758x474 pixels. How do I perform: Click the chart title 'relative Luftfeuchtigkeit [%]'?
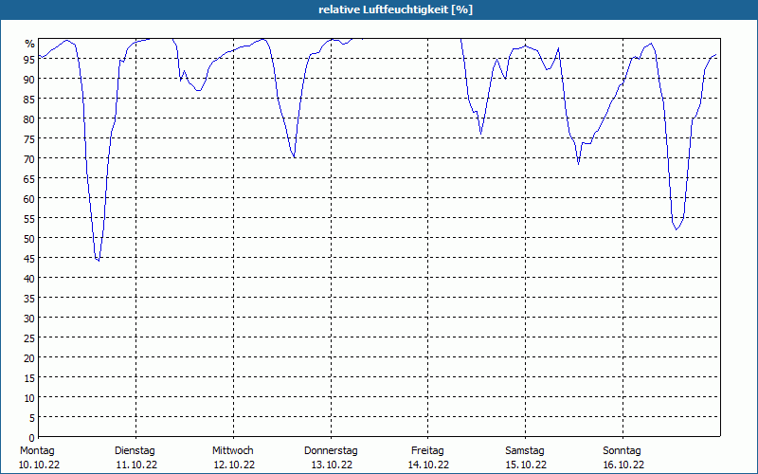coord(395,9)
